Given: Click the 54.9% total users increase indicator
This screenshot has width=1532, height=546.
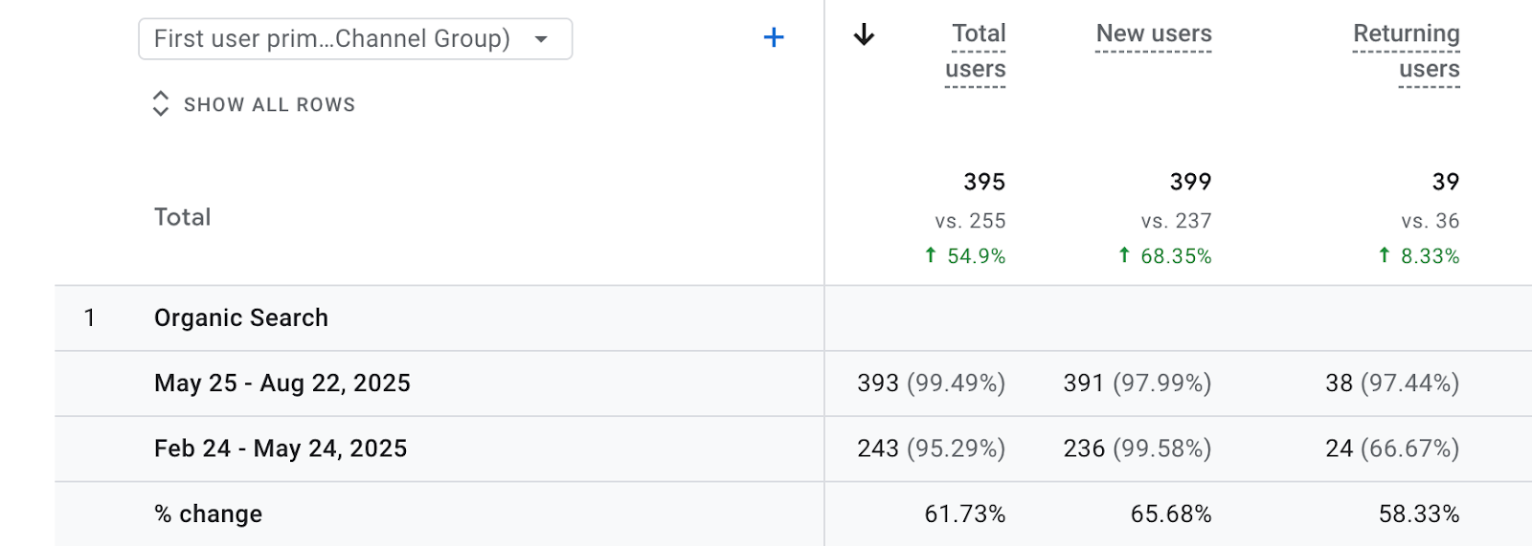Looking at the screenshot, I should pyautogui.click(x=966, y=256).
